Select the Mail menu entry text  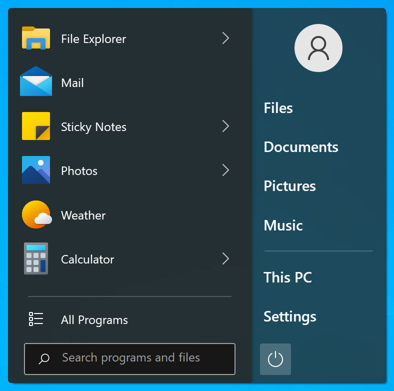tap(72, 83)
